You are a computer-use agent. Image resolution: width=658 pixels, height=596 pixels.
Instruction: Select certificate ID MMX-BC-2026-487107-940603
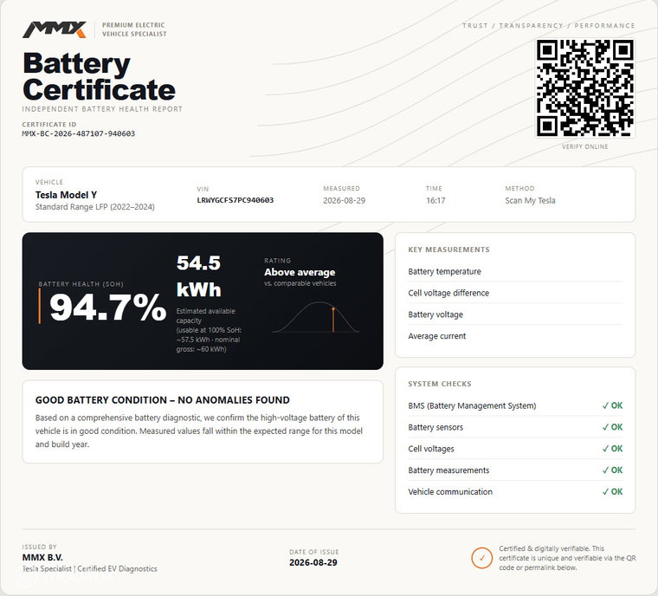(x=79, y=133)
